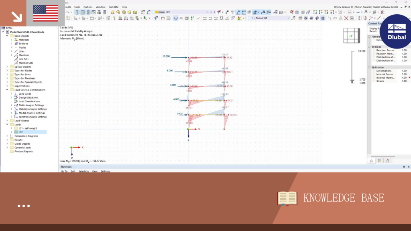Click the list icon in Control Panel footer

coord(379,161)
